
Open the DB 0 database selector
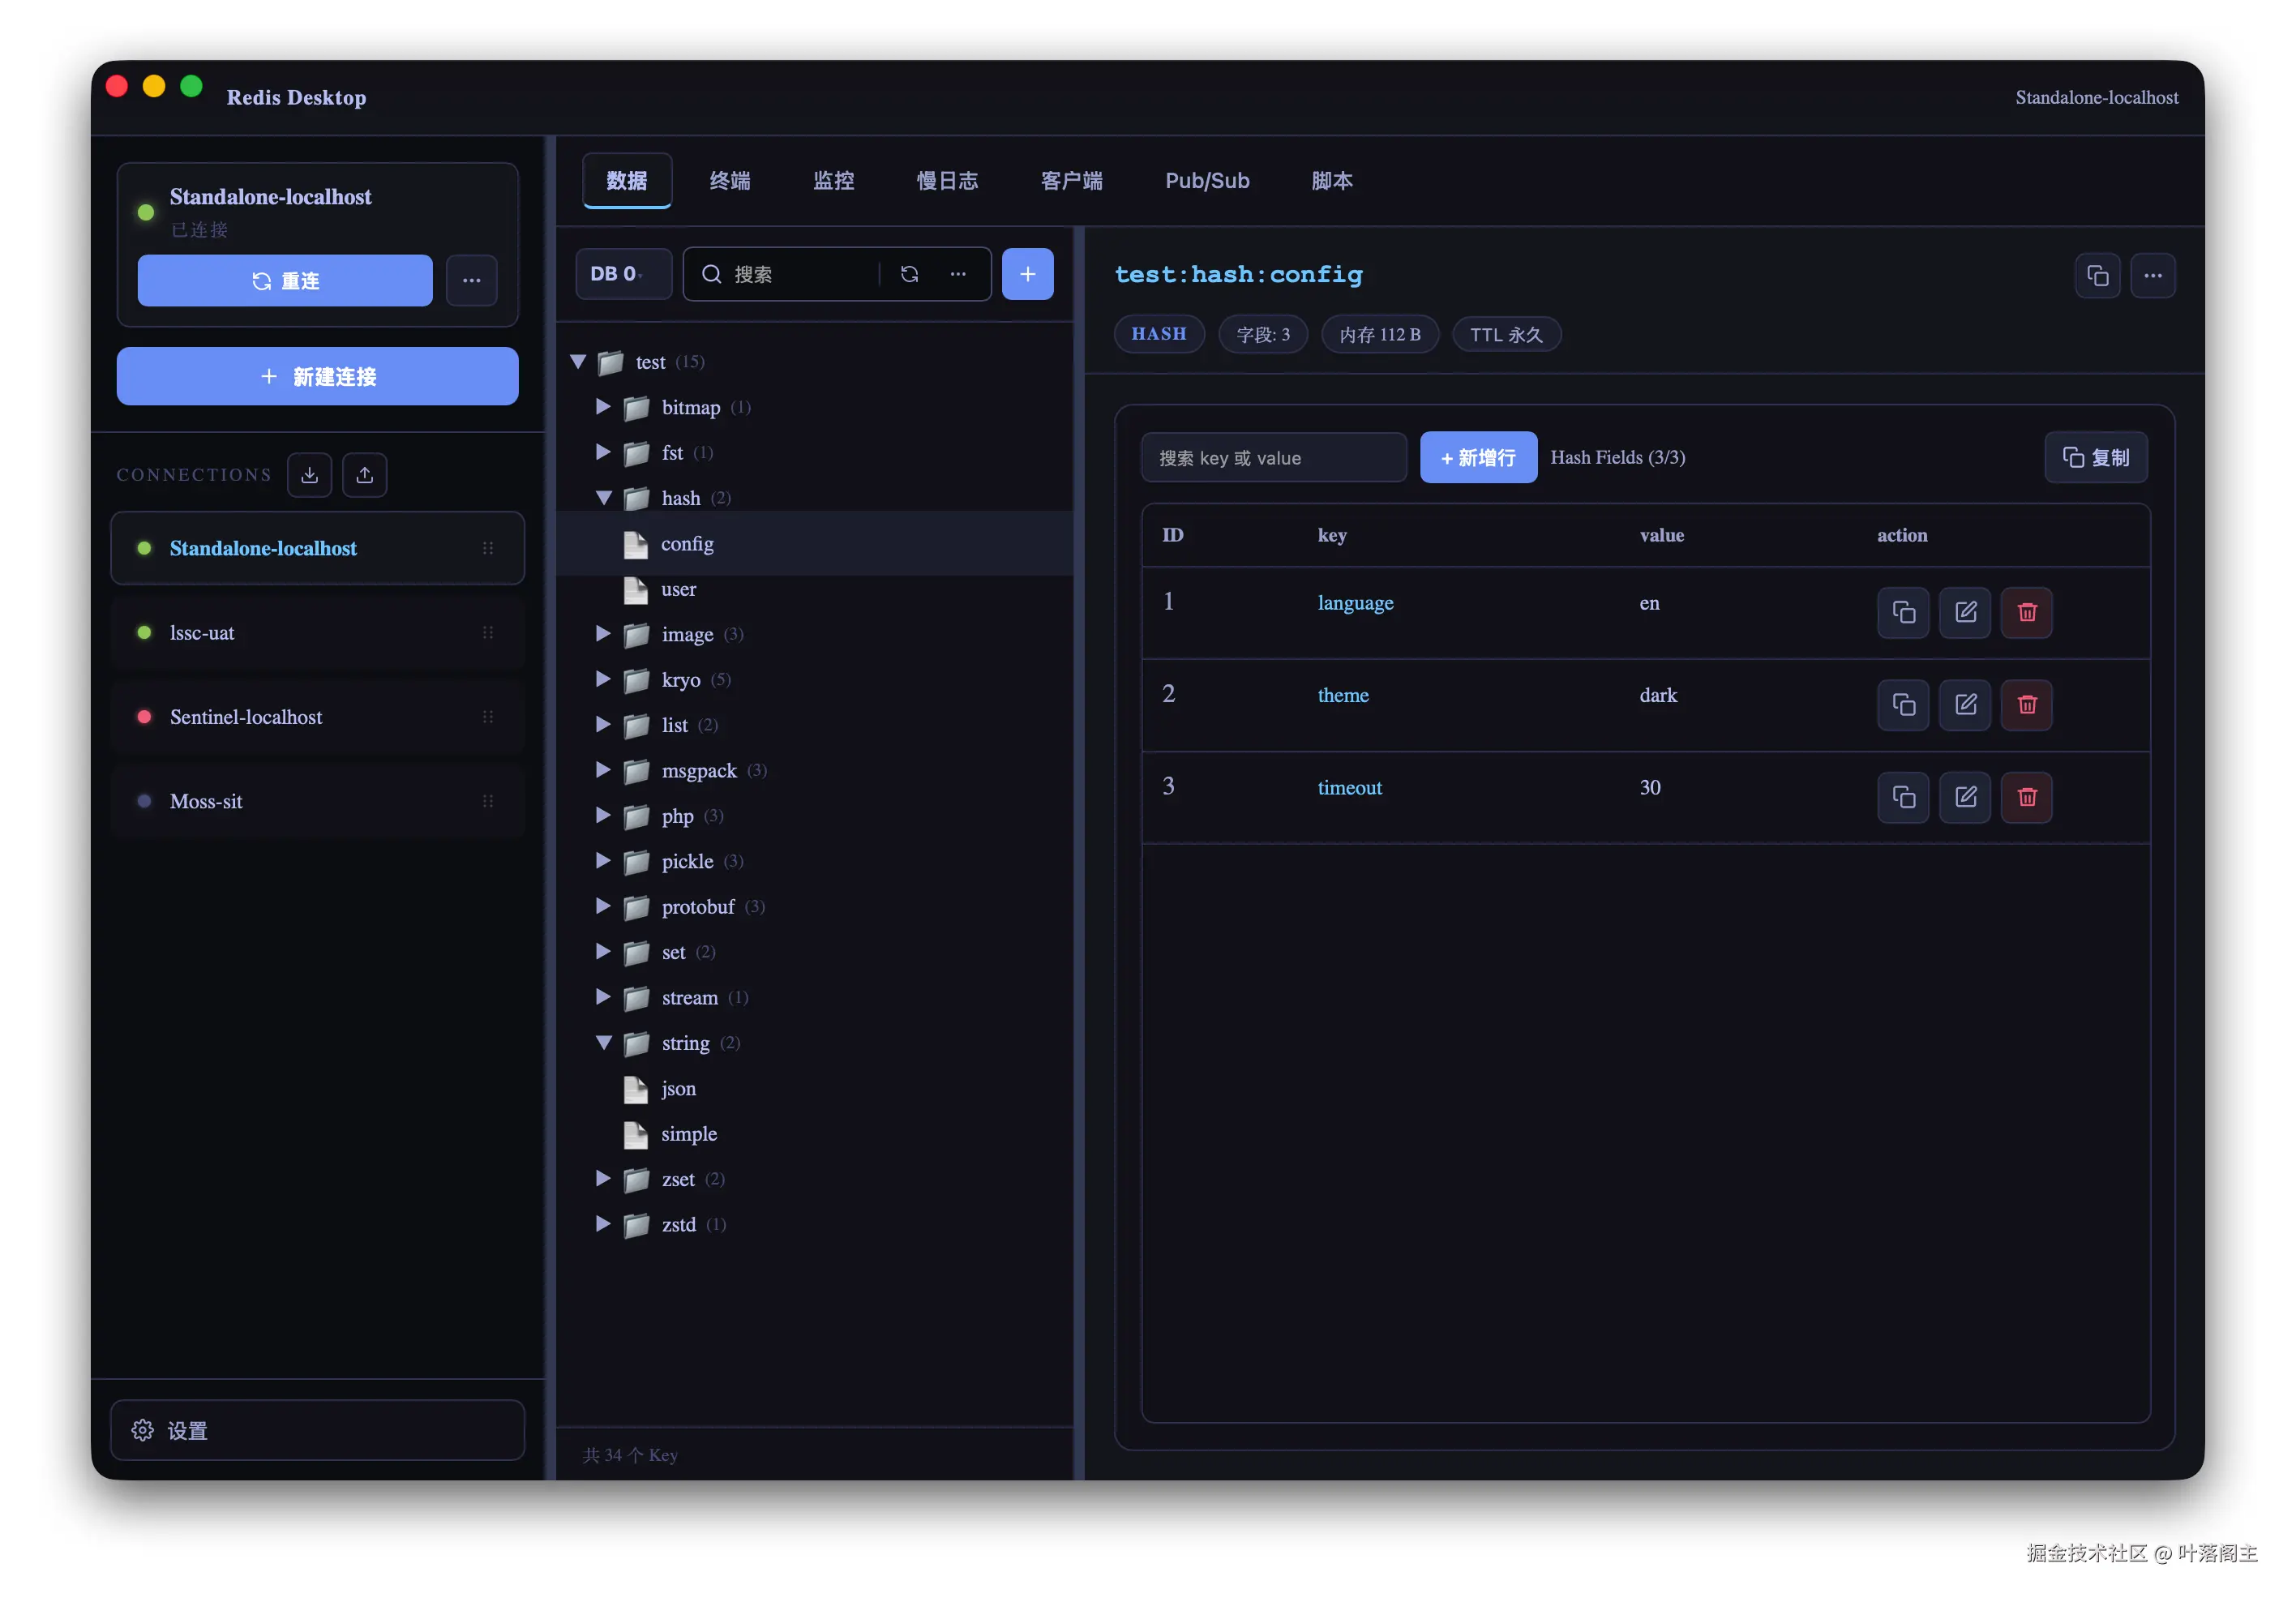[x=623, y=274]
